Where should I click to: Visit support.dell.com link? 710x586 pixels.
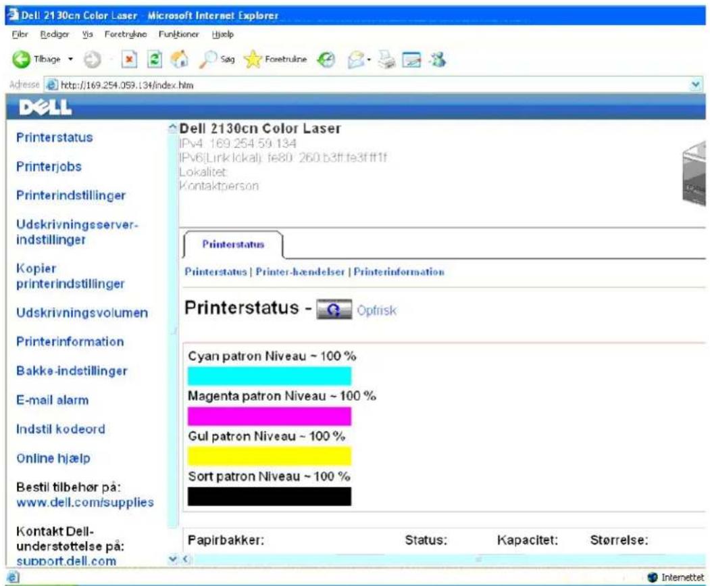[x=66, y=560]
